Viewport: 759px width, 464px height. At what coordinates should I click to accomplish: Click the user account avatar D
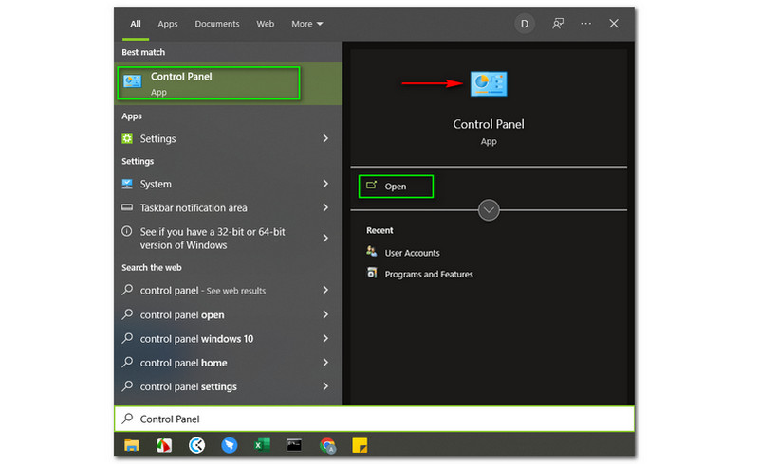pyautogui.click(x=525, y=24)
